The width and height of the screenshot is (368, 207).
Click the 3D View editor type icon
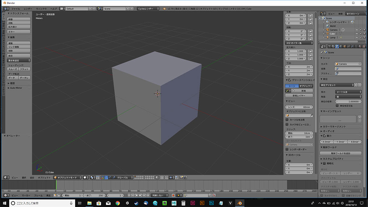pos(6,178)
